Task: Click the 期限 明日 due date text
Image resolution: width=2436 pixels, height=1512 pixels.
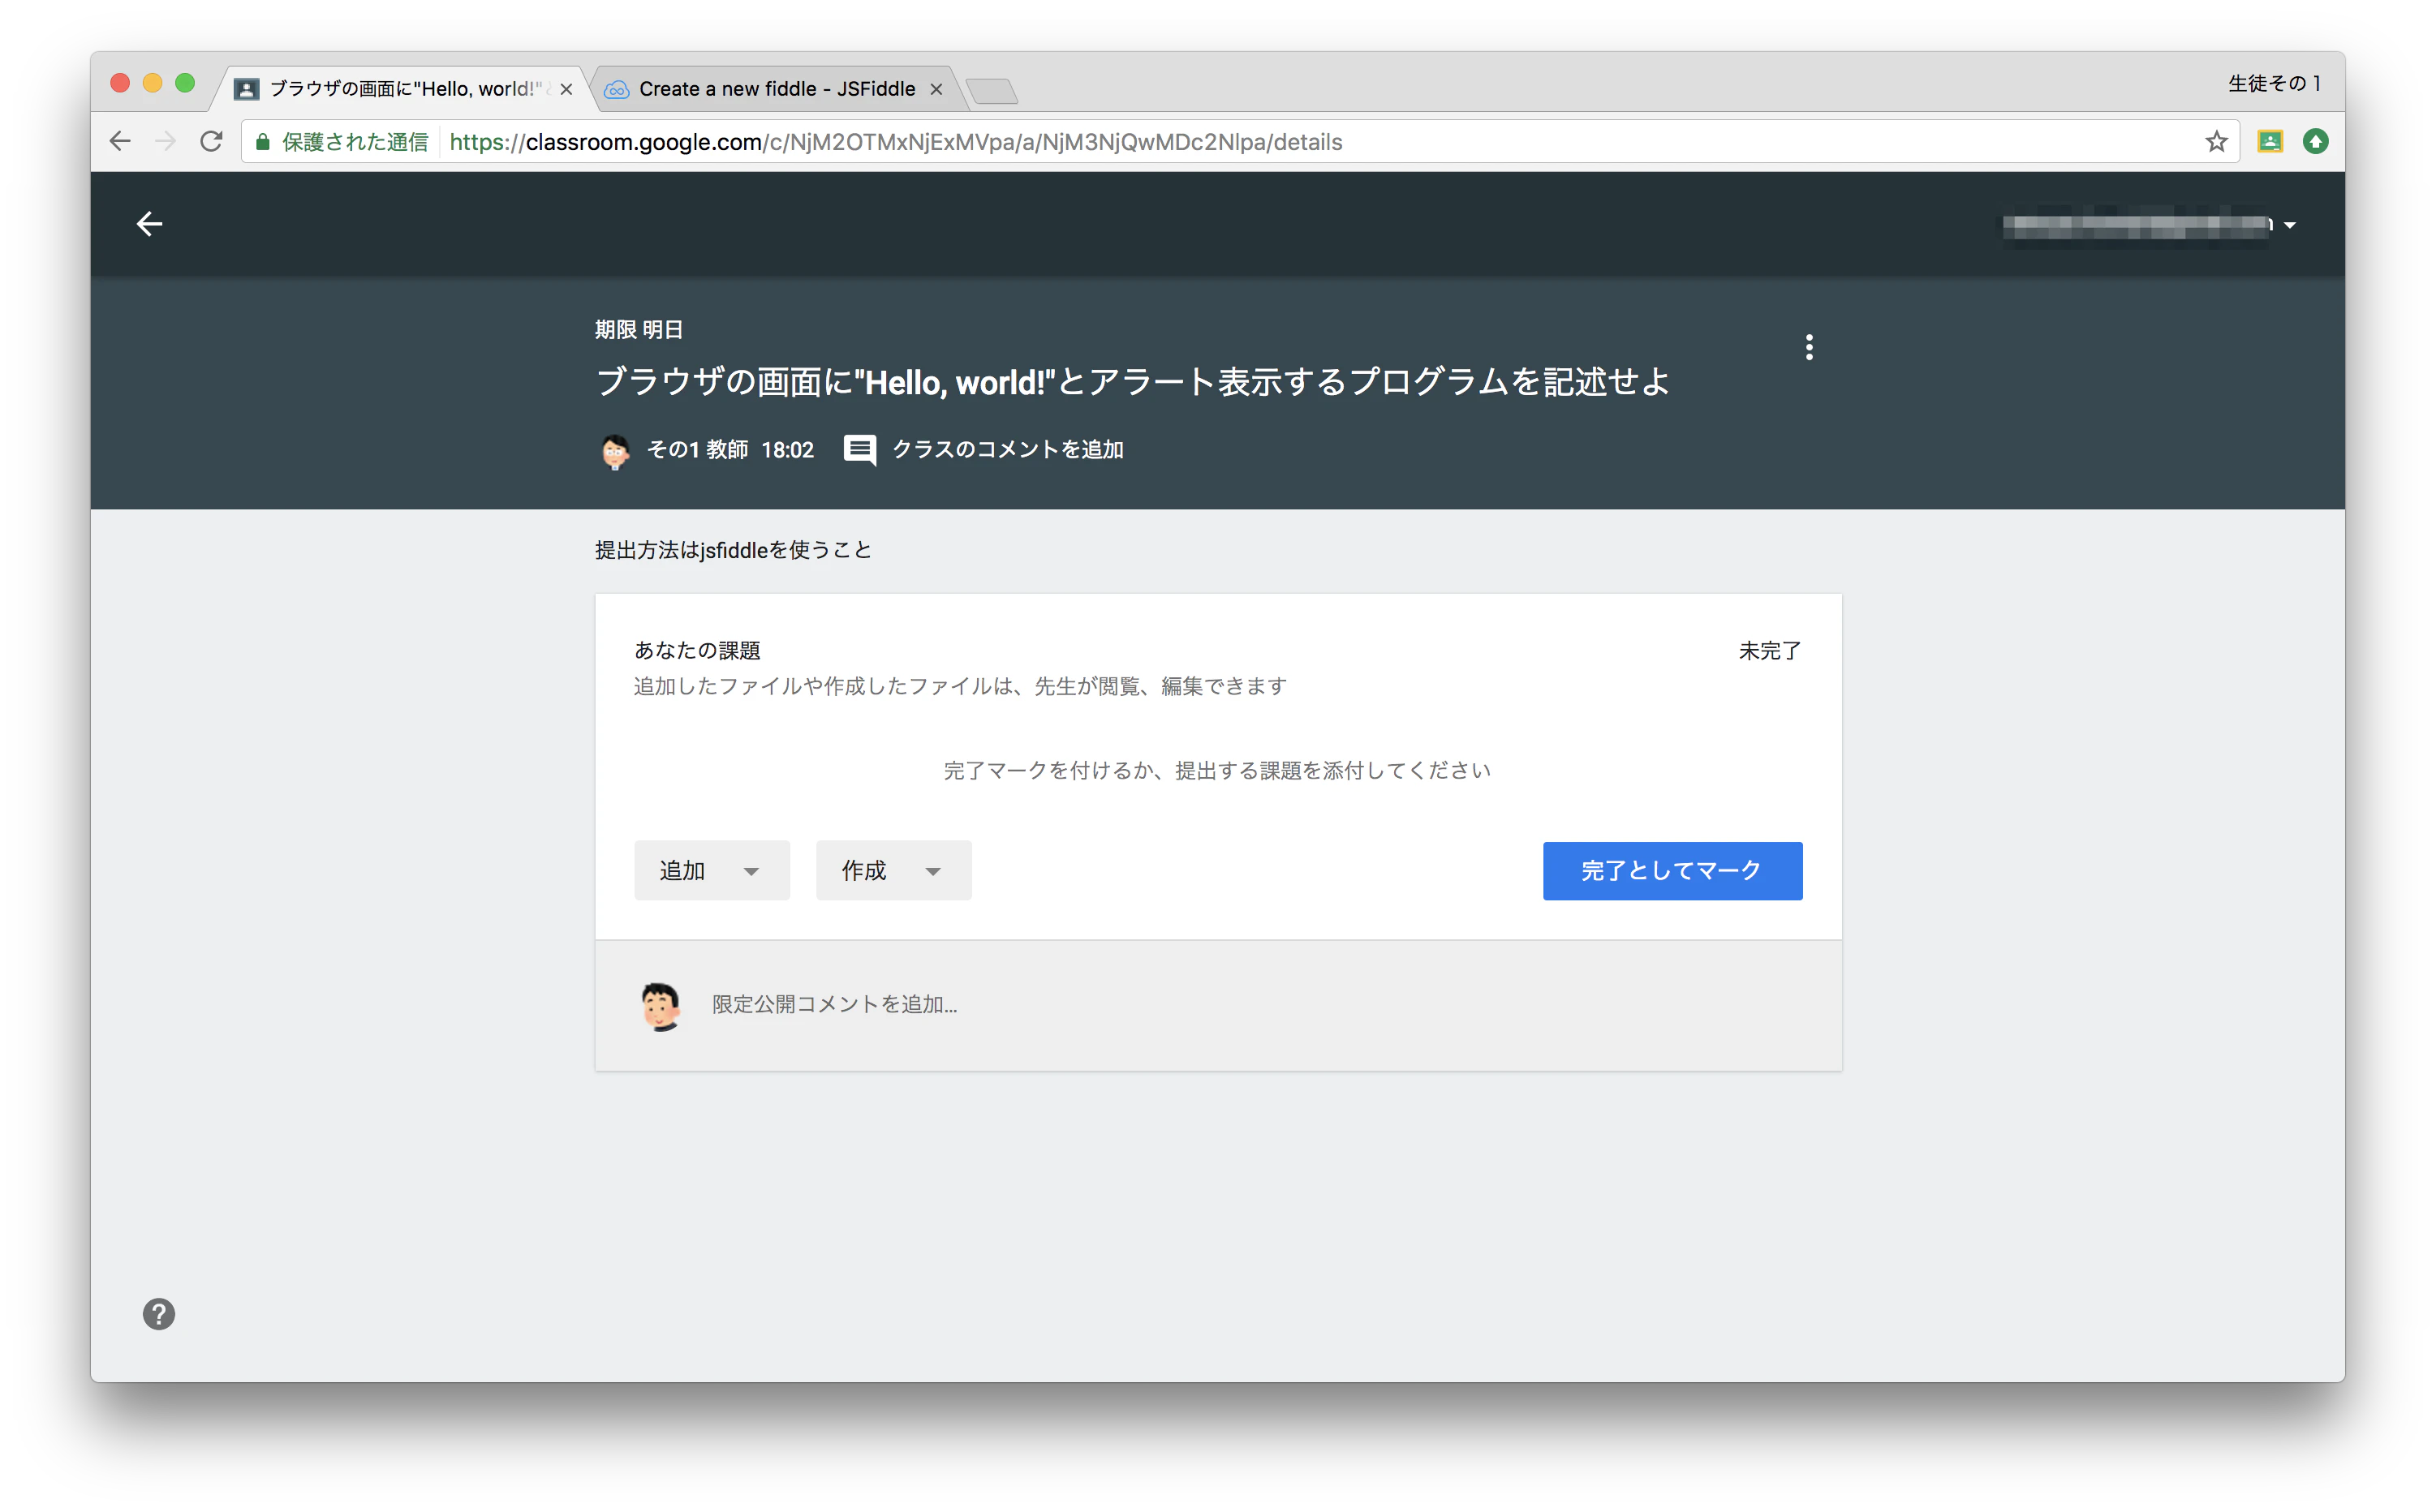Action: (639, 329)
